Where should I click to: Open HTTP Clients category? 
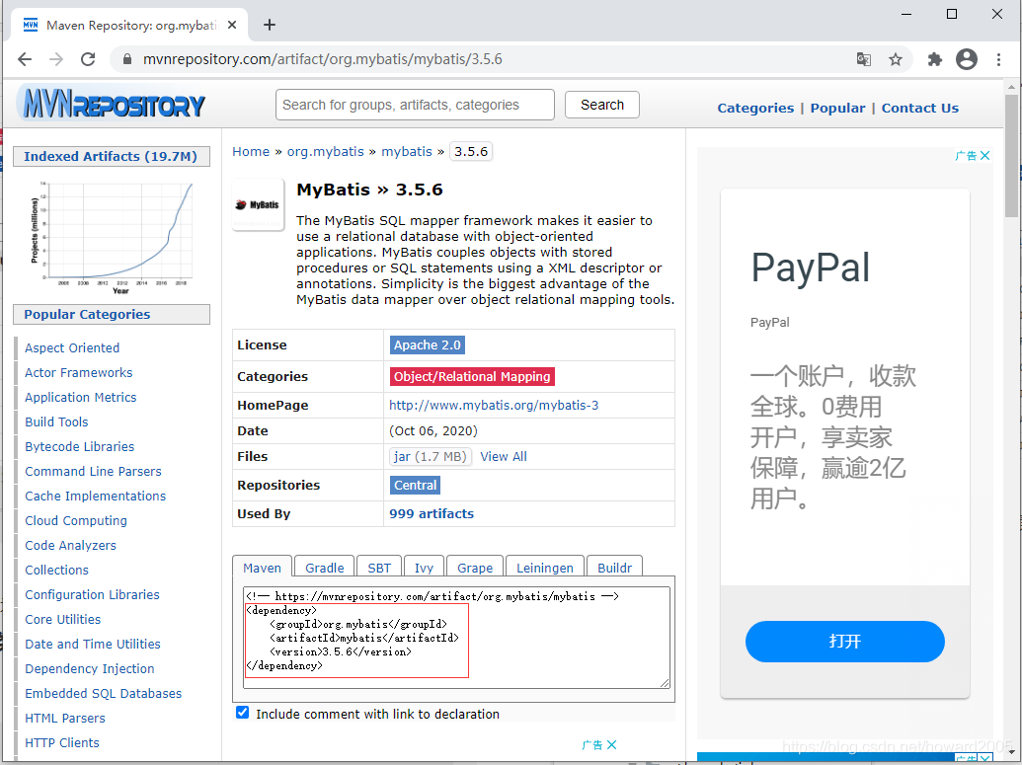click(x=62, y=743)
